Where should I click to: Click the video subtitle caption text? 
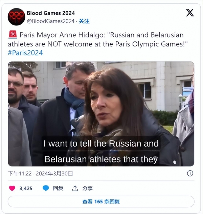[x=101, y=151]
